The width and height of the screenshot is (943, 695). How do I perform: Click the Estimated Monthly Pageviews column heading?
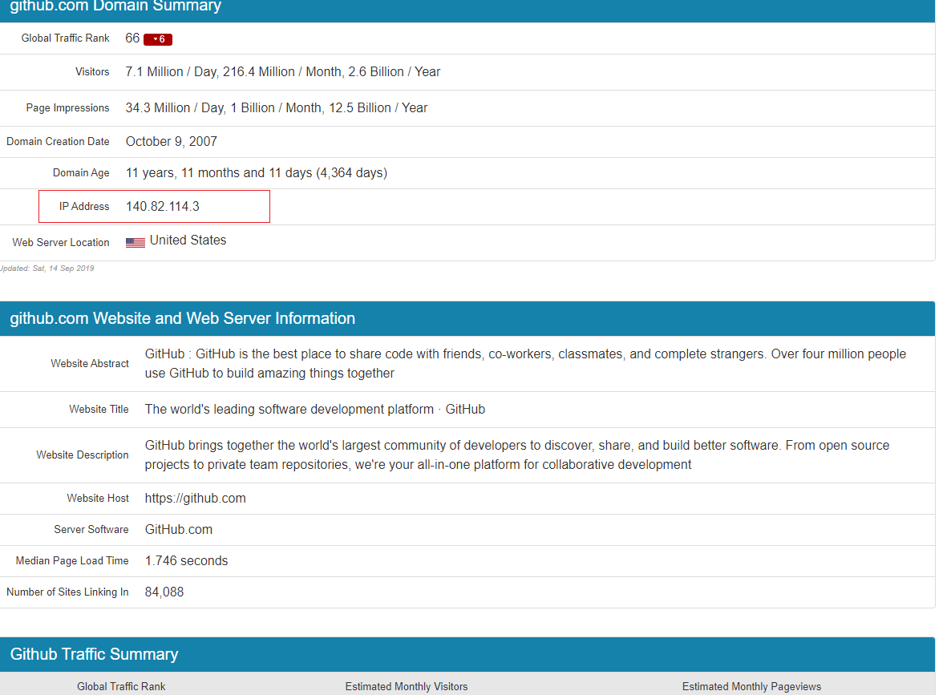coord(751,686)
